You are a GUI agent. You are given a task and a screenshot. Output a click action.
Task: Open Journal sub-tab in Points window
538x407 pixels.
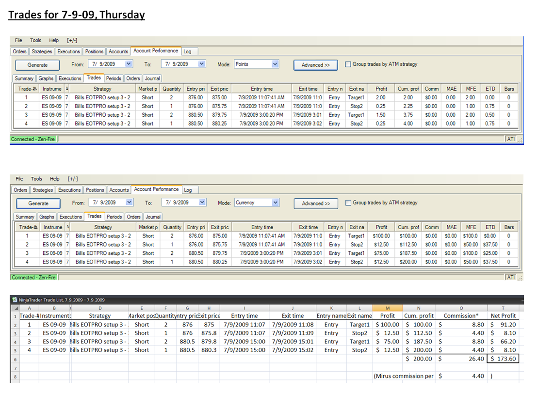pyautogui.click(x=152, y=78)
